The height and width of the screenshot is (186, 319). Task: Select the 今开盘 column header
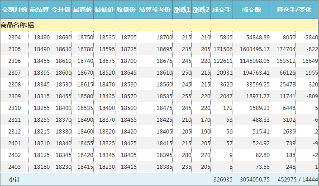(x=61, y=10)
